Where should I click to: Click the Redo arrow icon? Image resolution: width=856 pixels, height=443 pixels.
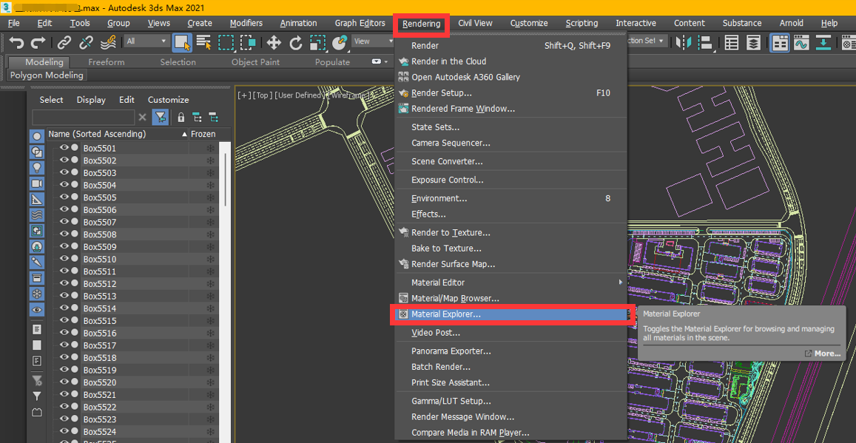pos(38,41)
